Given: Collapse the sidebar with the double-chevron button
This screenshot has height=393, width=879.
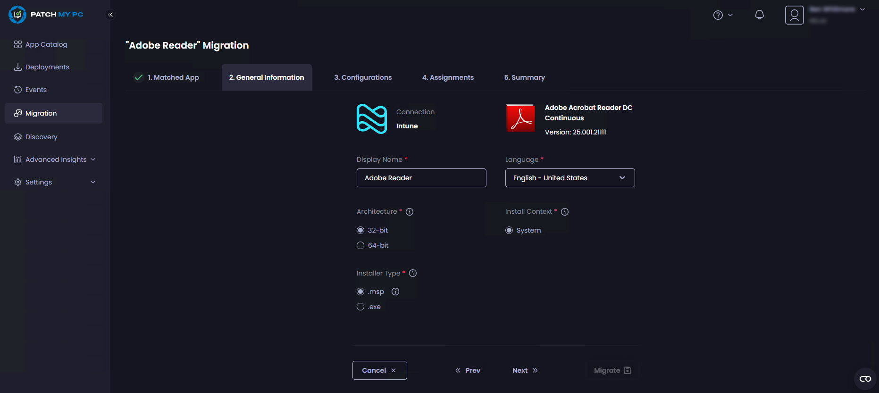Looking at the screenshot, I should [x=110, y=15].
